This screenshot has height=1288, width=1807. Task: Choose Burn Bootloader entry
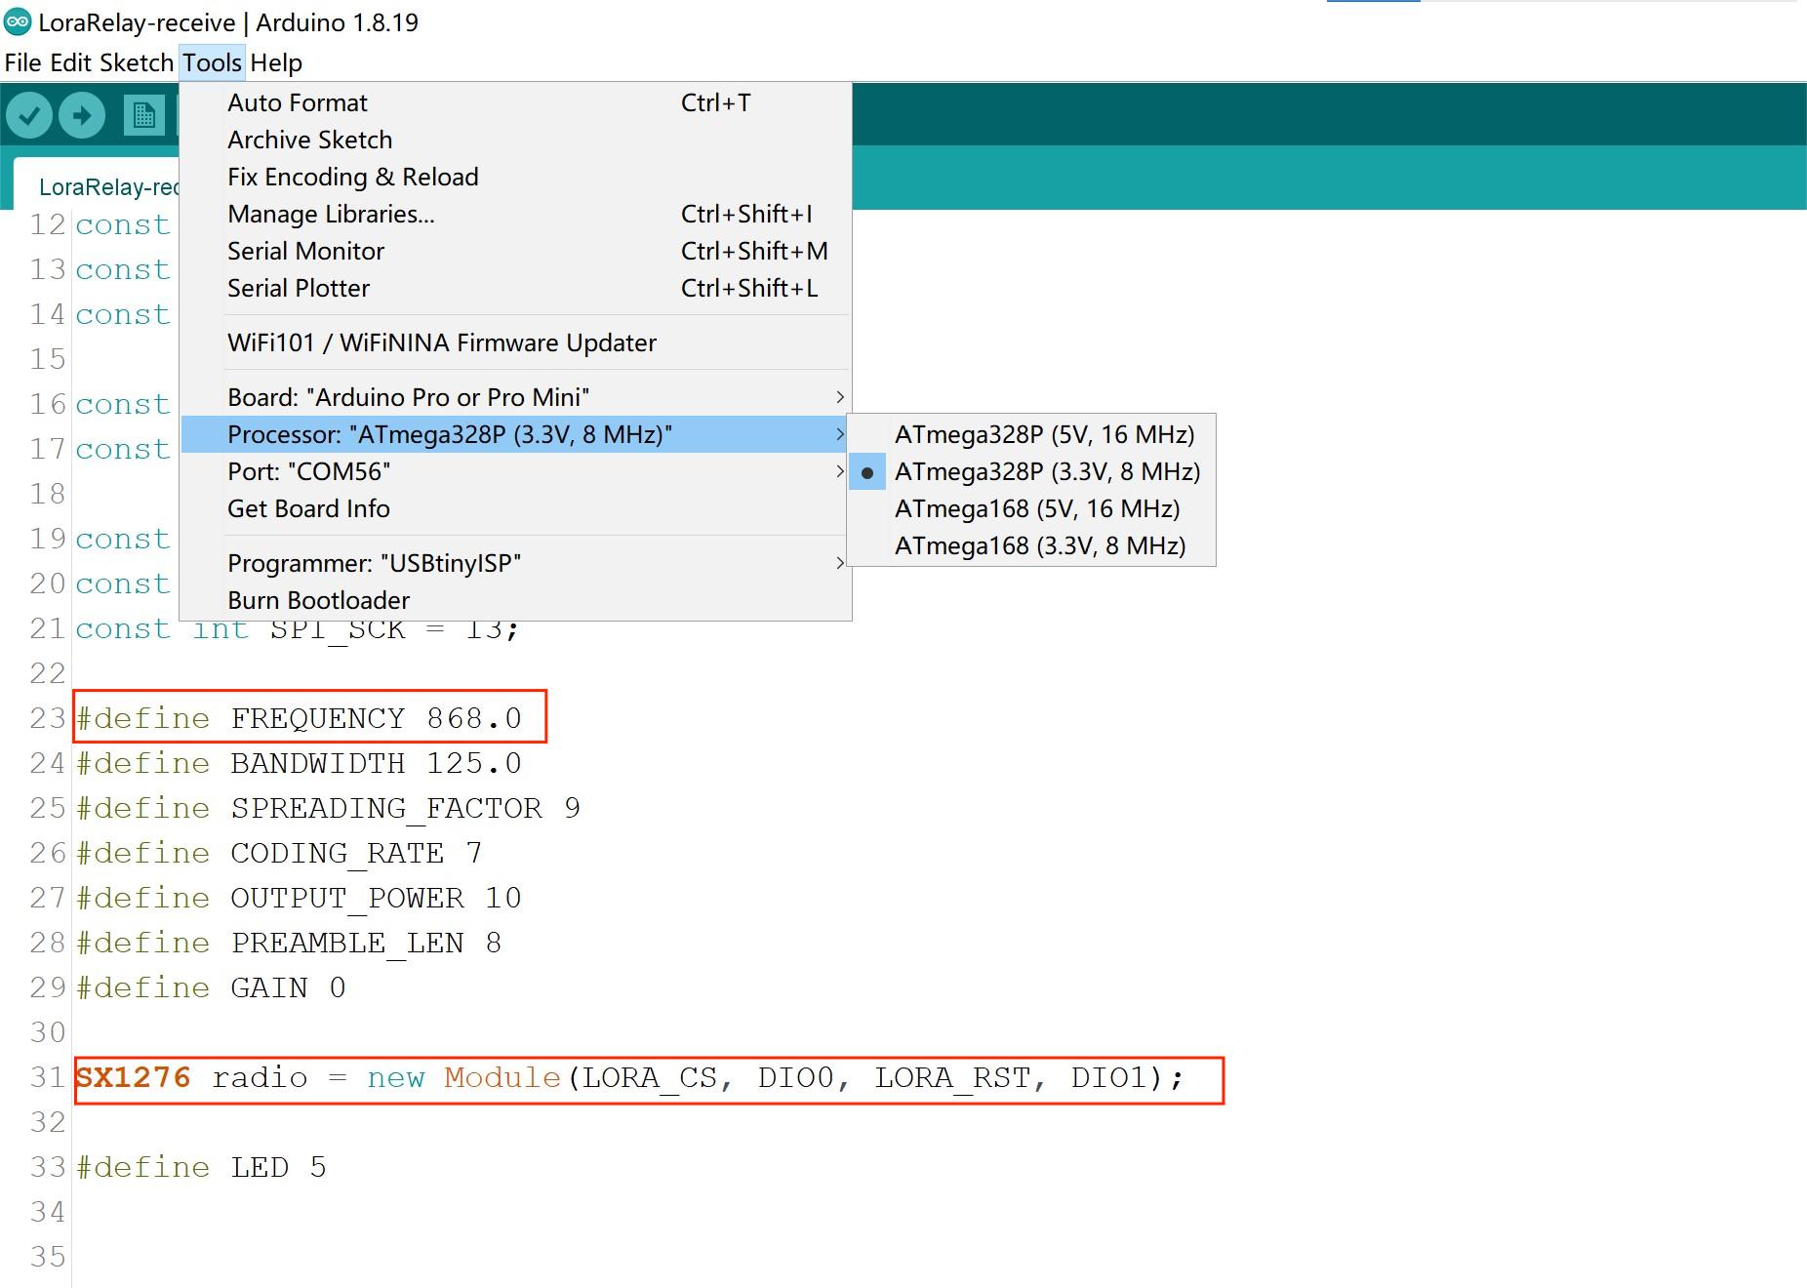(x=516, y=600)
